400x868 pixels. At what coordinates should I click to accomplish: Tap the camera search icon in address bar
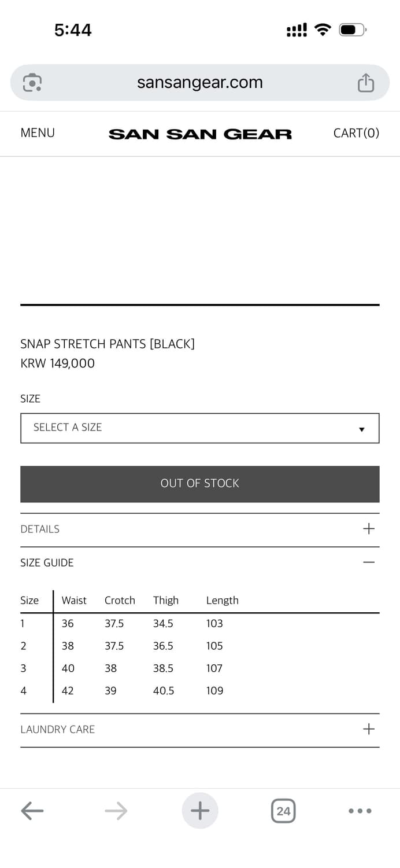[32, 83]
